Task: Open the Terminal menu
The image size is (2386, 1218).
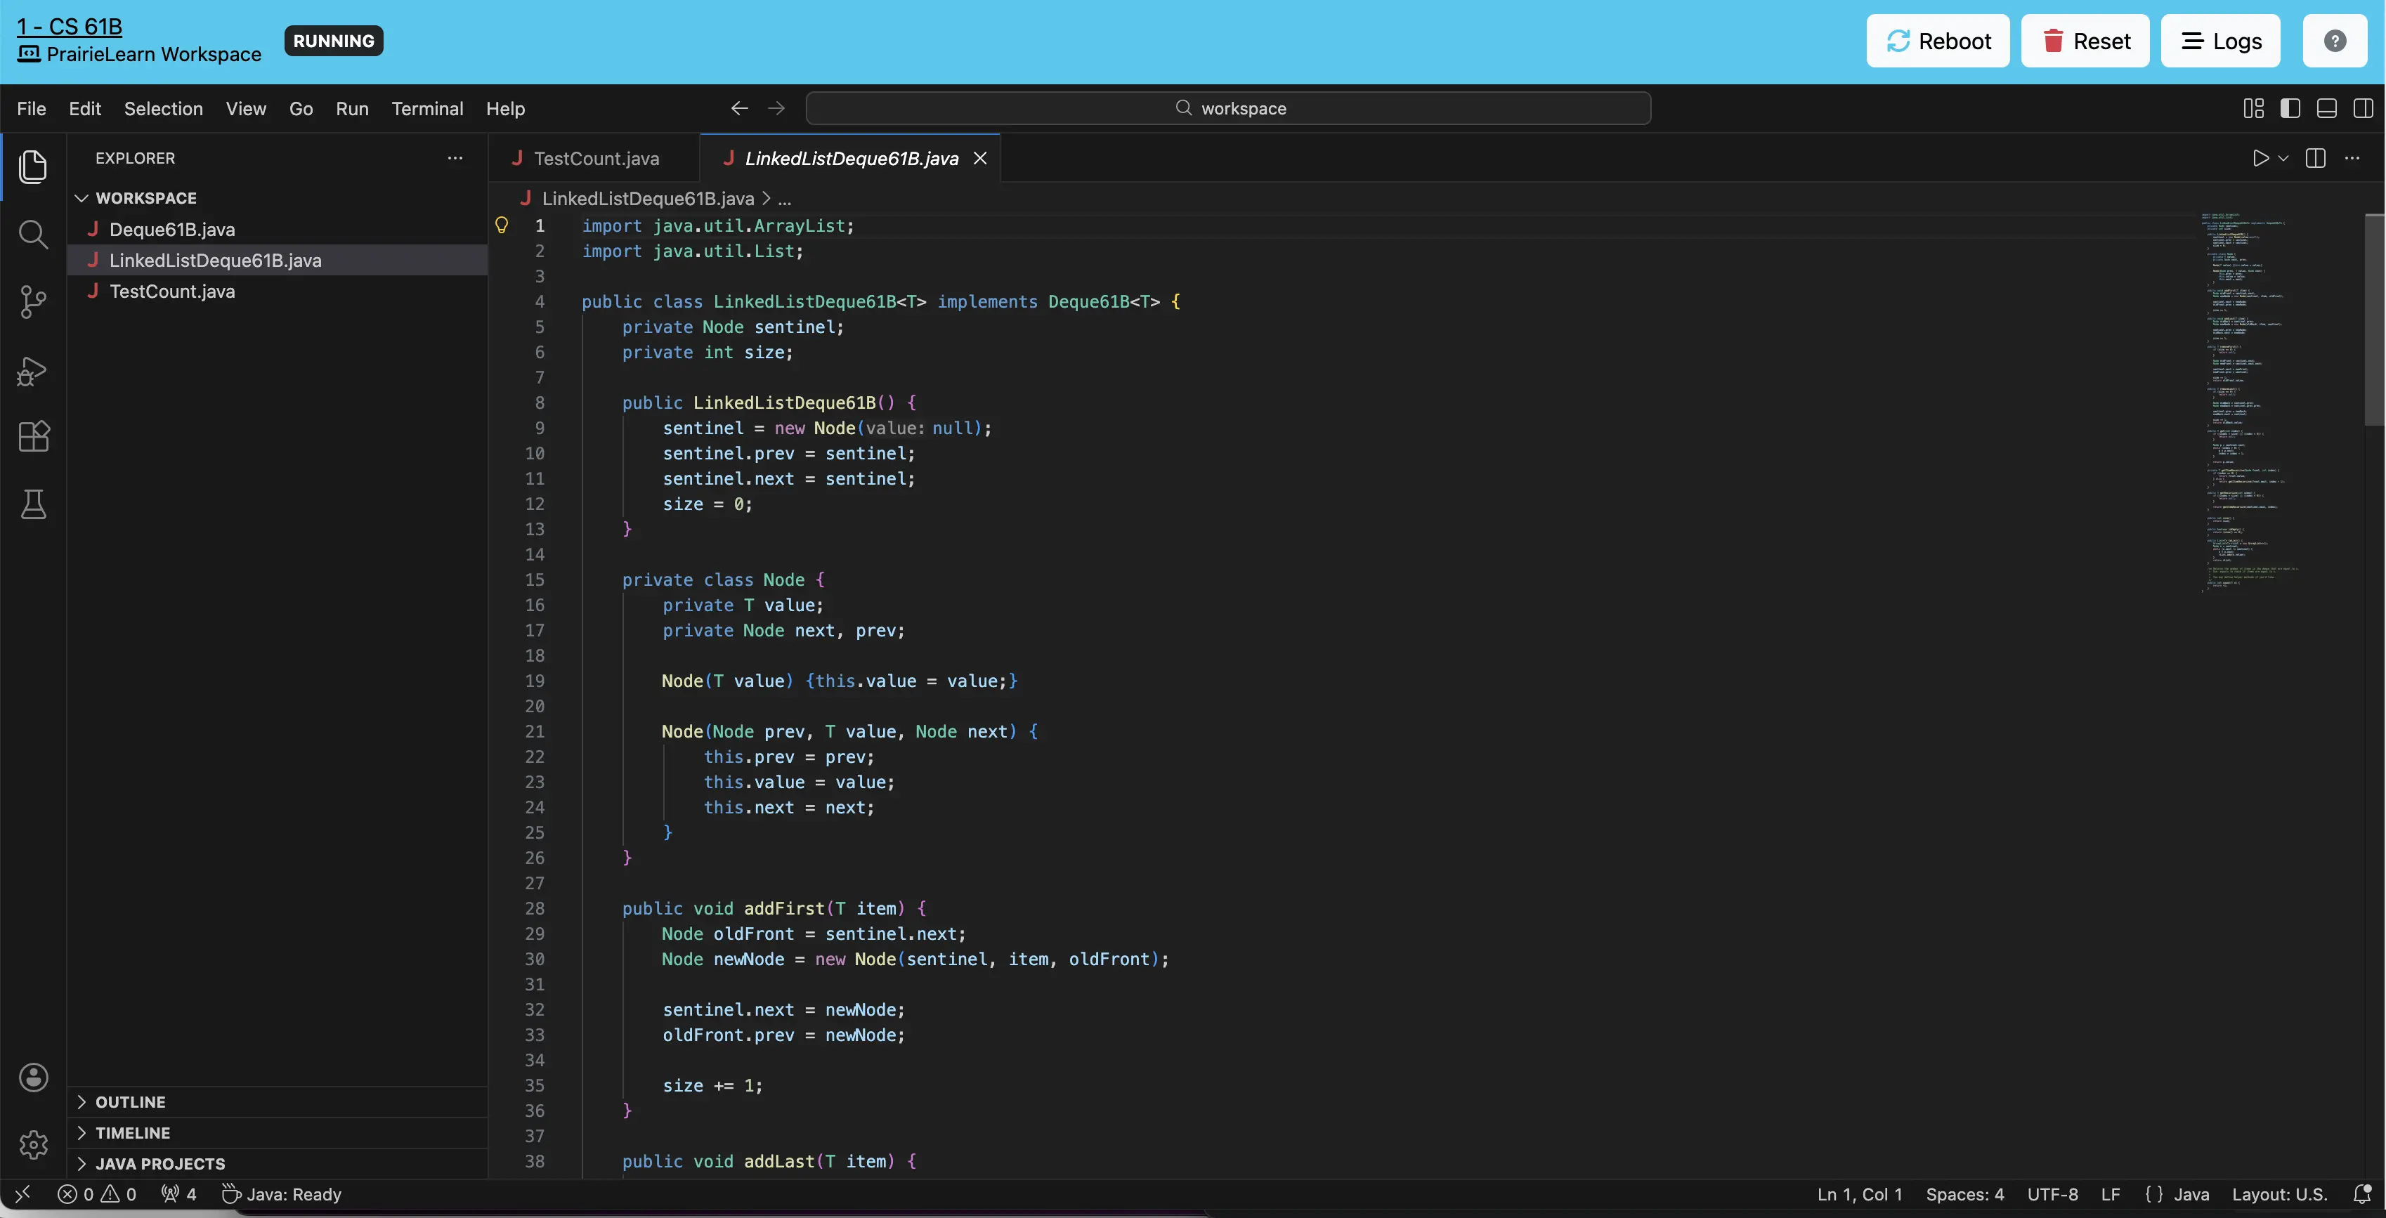Action: pos(427,108)
